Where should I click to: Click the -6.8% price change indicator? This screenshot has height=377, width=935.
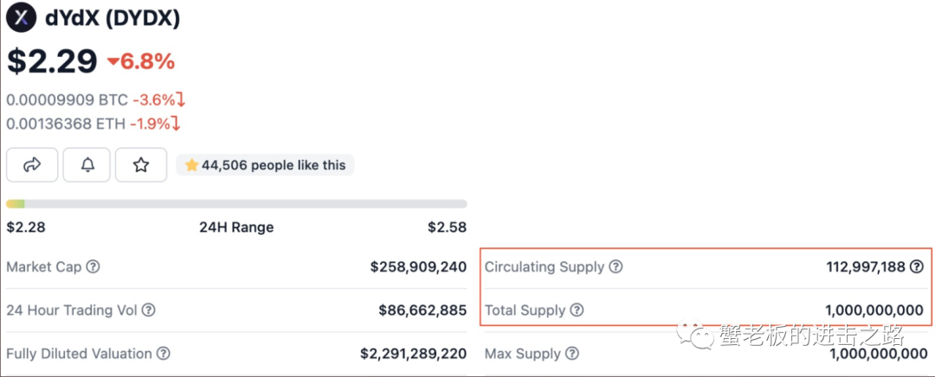141,61
